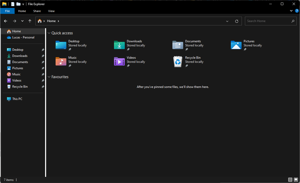Select This PC in the sidebar
This screenshot has width=300, height=183.
tap(17, 99)
